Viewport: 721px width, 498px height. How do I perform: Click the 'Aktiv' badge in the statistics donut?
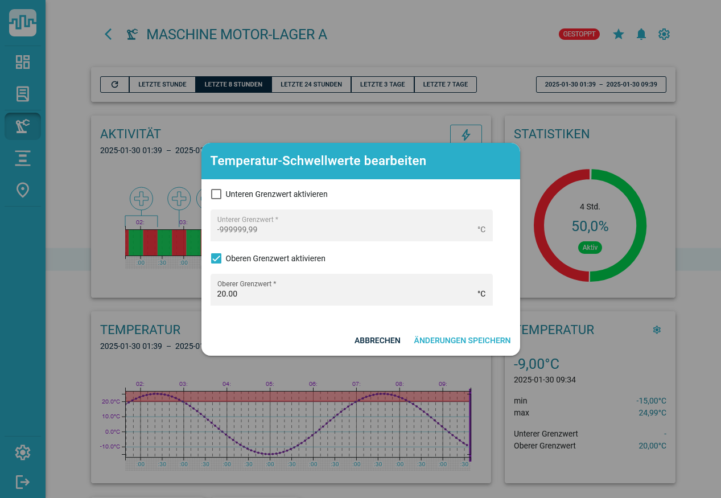tap(590, 248)
